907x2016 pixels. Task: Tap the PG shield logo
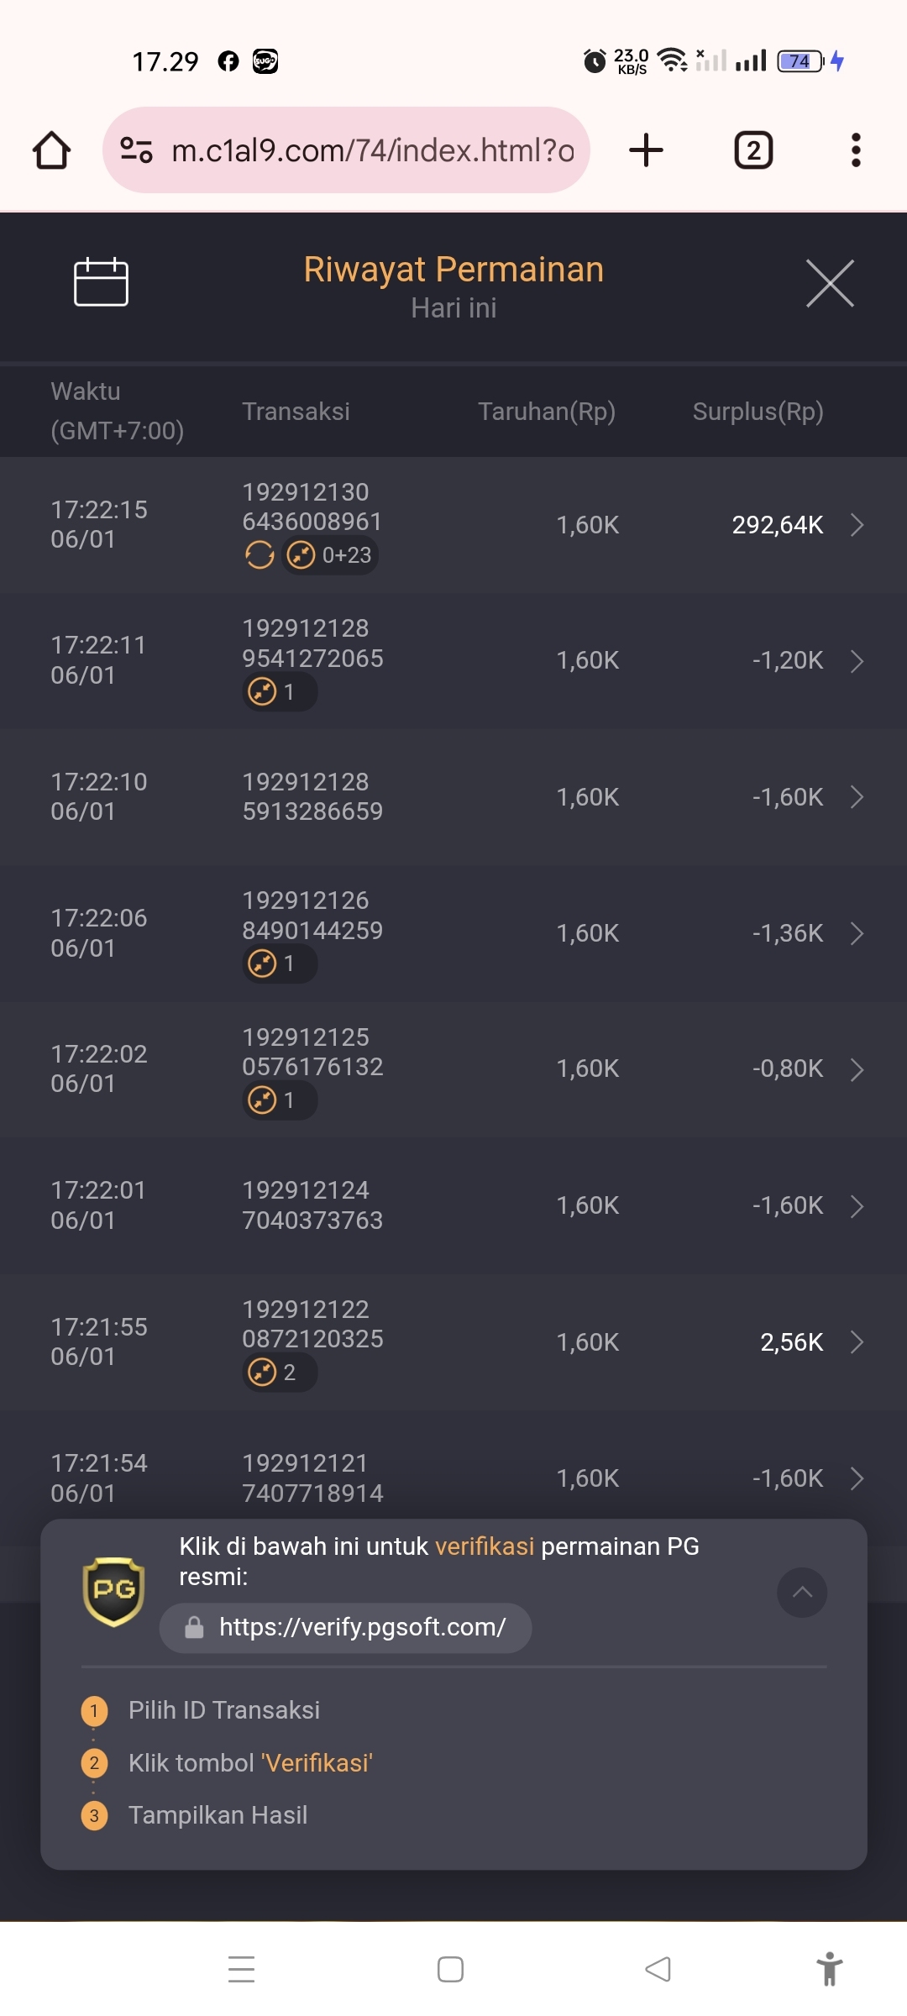coord(113,1591)
